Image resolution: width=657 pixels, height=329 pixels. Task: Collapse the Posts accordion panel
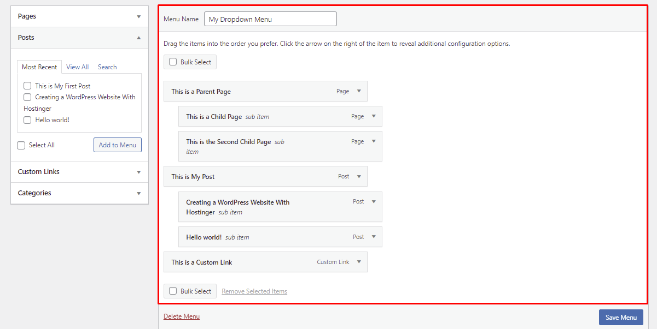point(138,37)
